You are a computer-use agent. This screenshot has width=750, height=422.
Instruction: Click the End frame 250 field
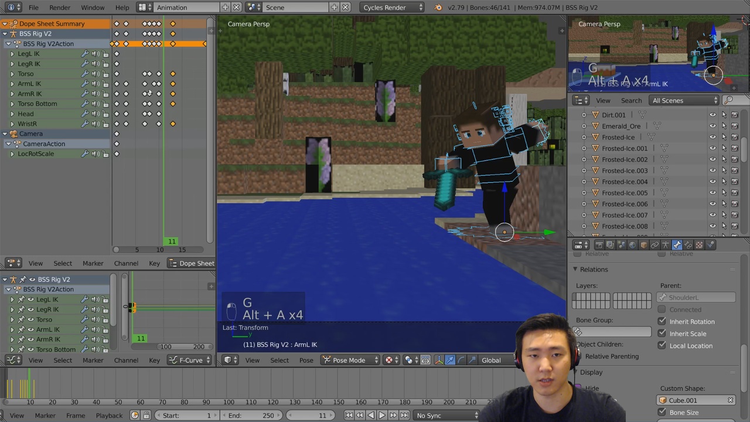(x=252, y=416)
